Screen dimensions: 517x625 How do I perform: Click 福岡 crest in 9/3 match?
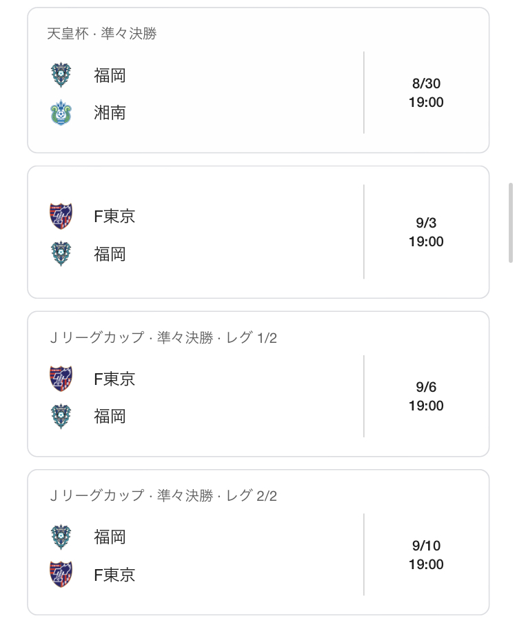tap(61, 253)
